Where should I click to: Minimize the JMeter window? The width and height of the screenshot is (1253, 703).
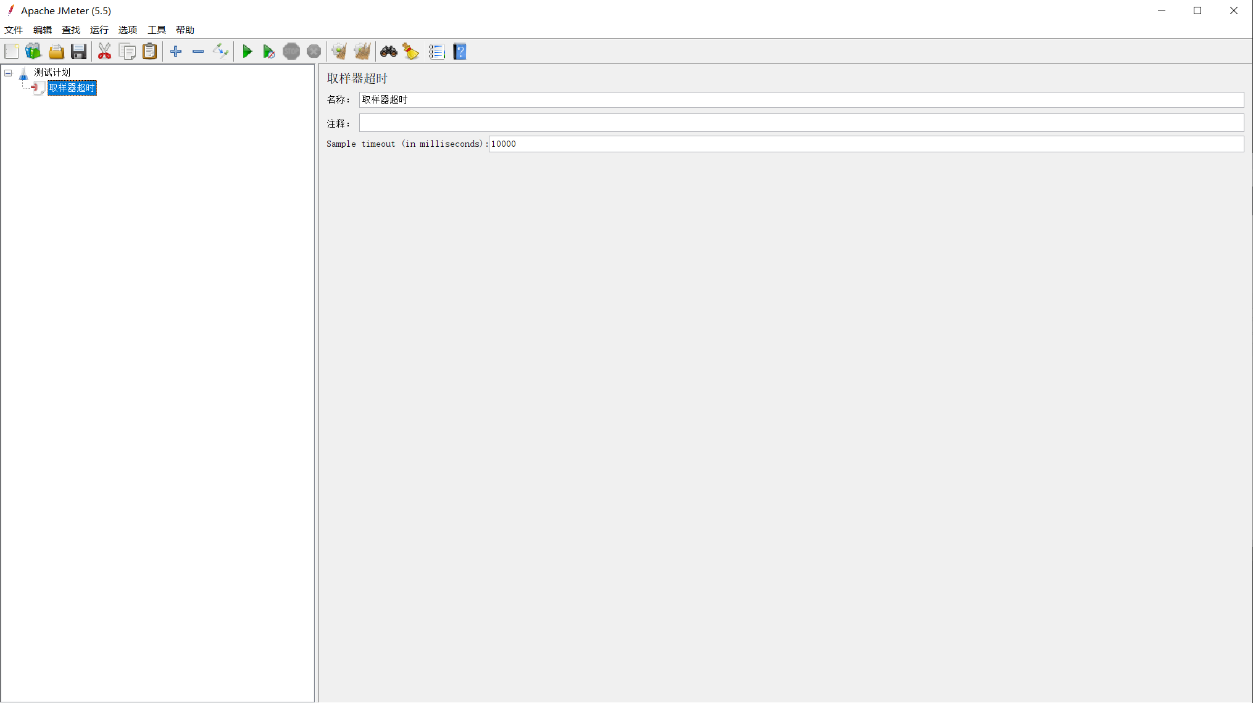[x=1162, y=10]
